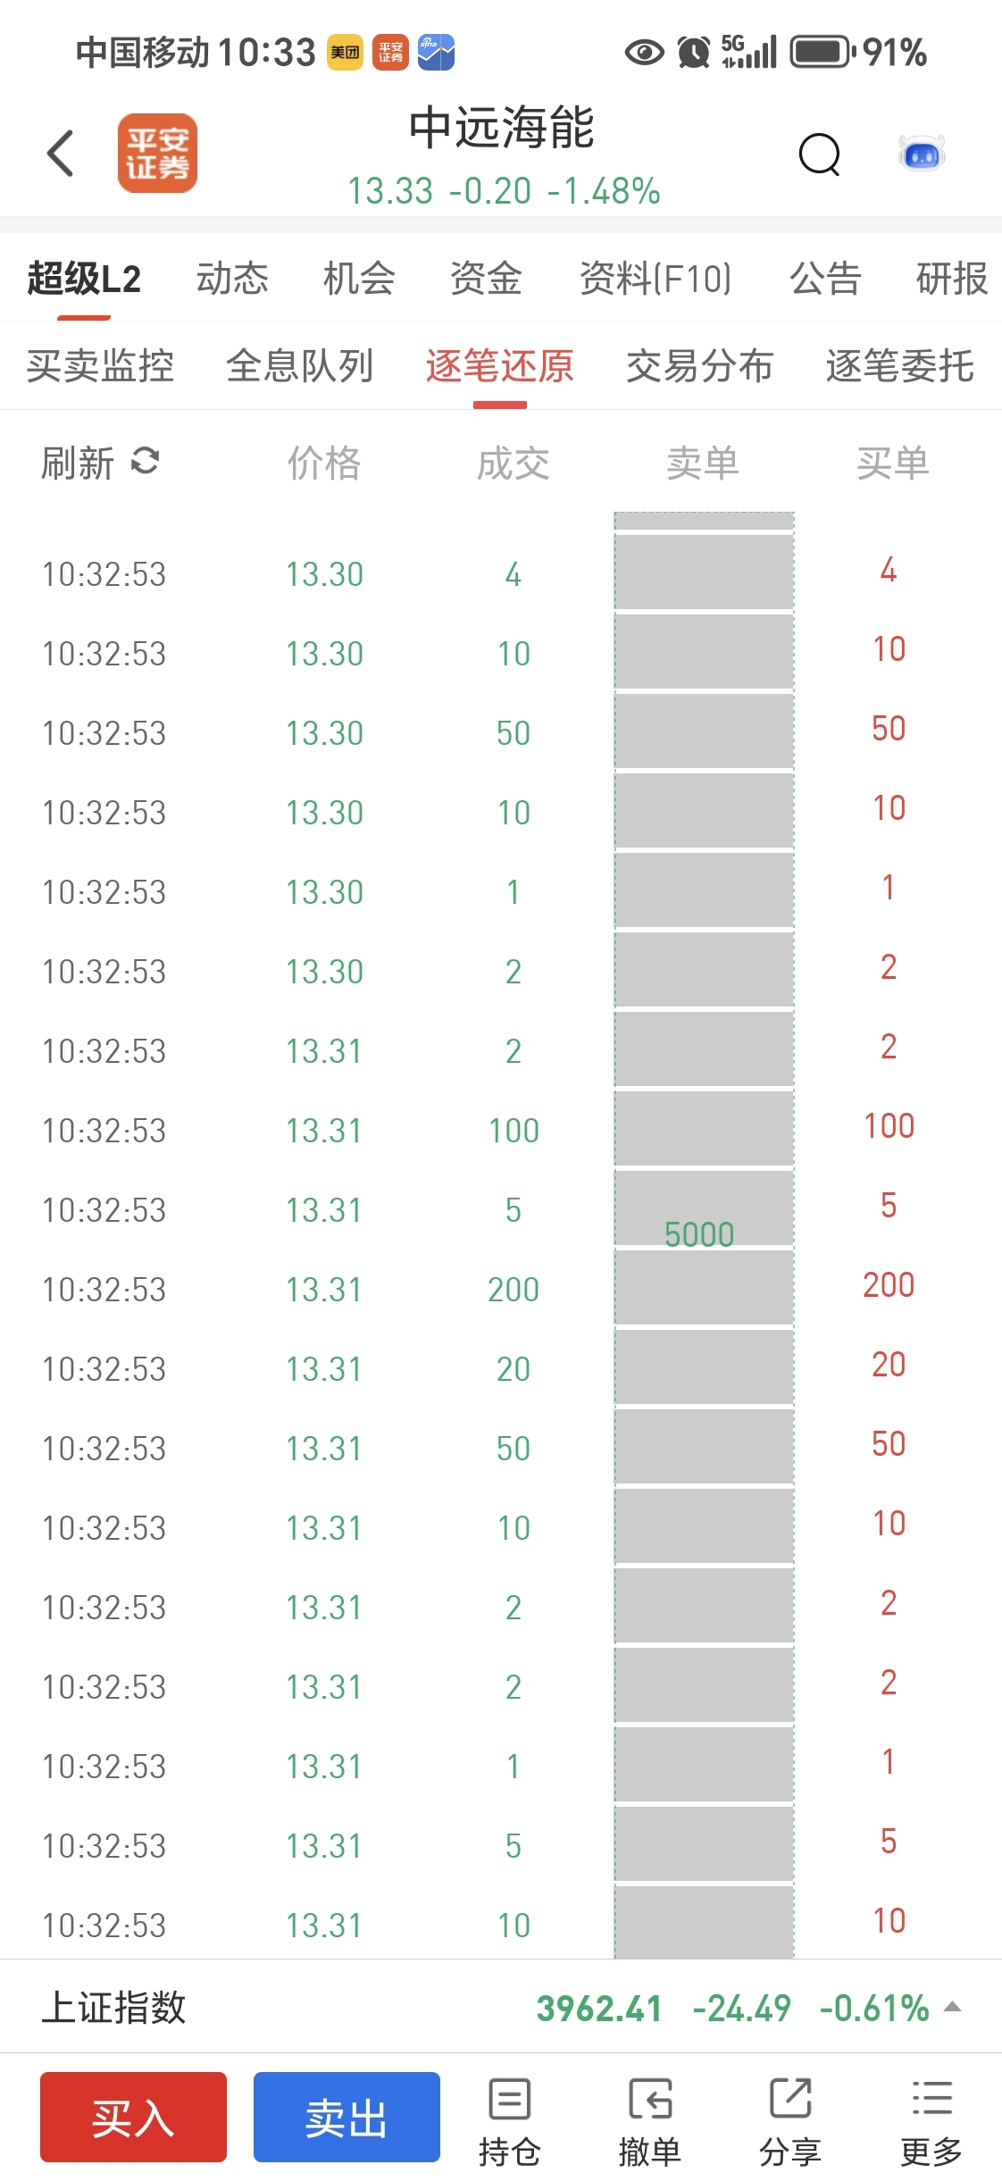This screenshot has height=2181, width=1002.
Task: Tap the red 买入 button
Action: 133,2117
